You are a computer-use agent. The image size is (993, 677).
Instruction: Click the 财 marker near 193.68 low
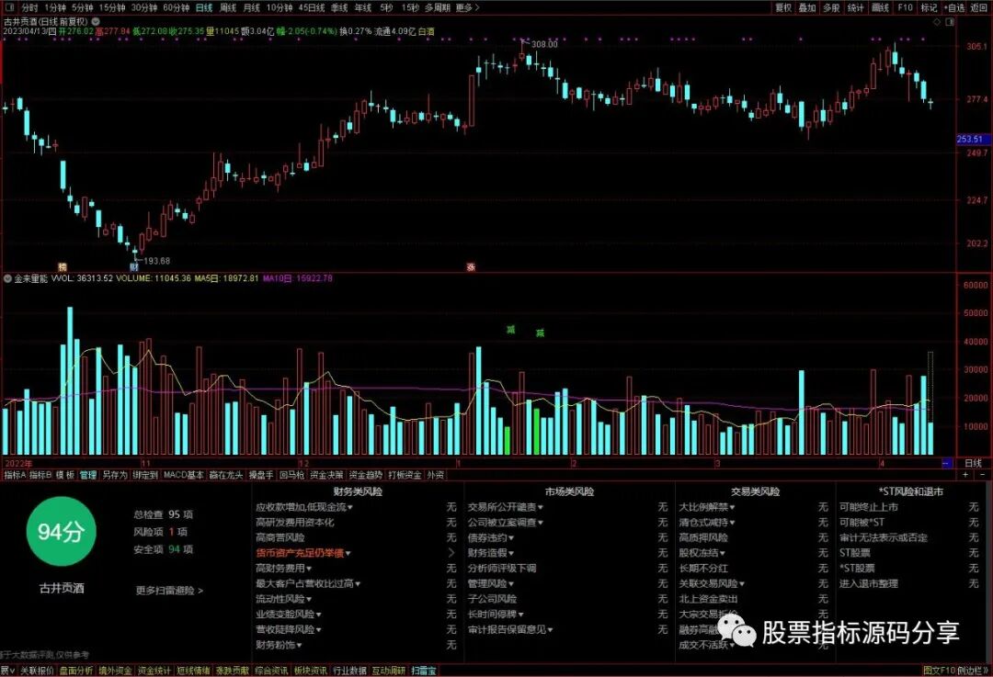pyautogui.click(x=133, y=267)
